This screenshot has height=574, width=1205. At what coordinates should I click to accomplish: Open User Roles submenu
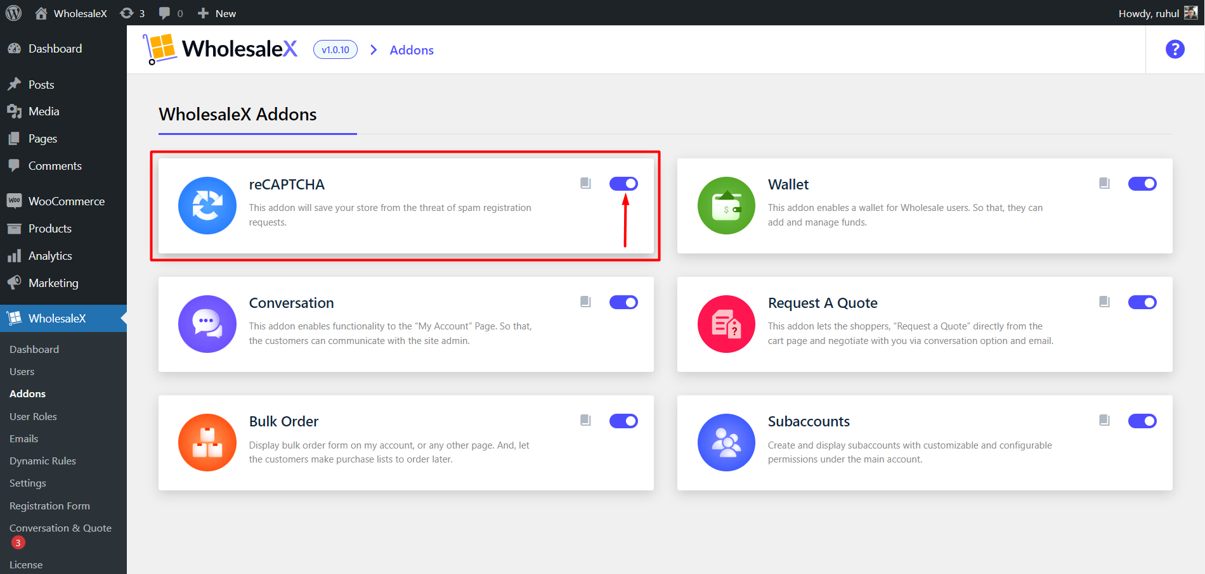pyautogui.click(x=34, y=416)
